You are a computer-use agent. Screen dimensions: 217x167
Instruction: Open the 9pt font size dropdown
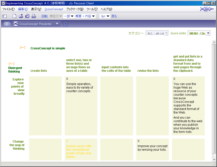coord(105,16)
